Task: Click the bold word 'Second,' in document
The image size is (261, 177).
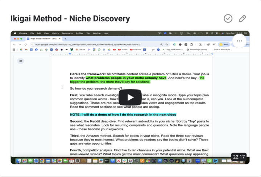Action: [x=76, y=121]
